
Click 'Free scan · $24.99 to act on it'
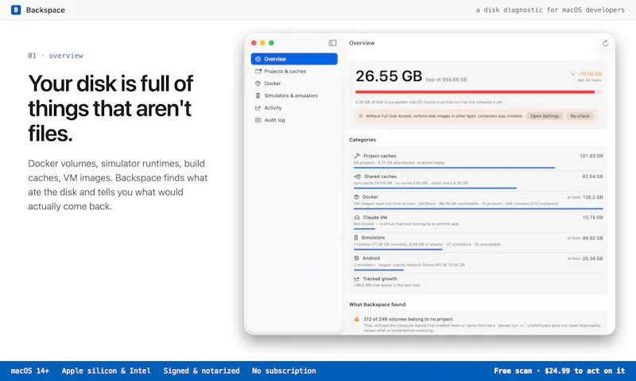pyautogui.click(x=560, y=371)
